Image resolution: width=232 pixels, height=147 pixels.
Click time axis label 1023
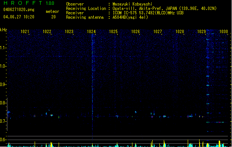(x=69, y=32)
